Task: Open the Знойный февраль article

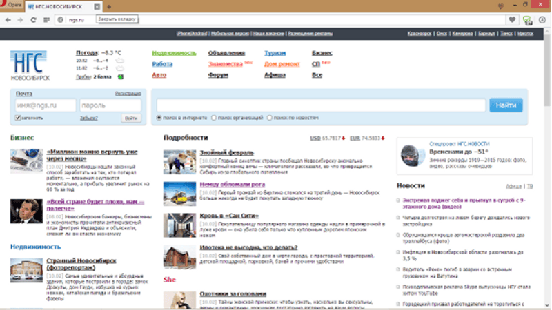Action: click(227, 152)
